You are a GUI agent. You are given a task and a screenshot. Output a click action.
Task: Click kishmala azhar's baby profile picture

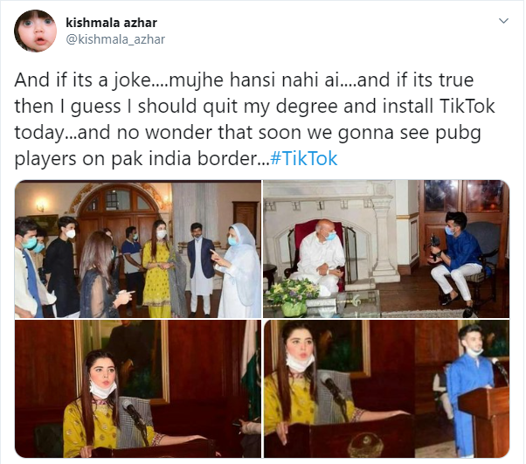pos(35,31)
